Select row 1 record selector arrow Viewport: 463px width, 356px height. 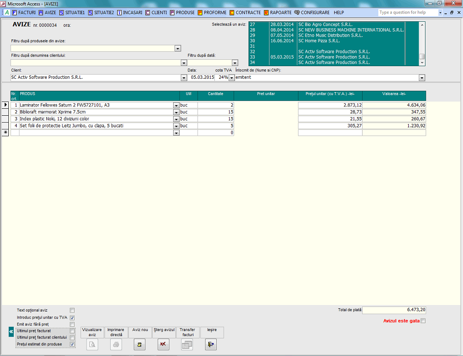[5, 105]
